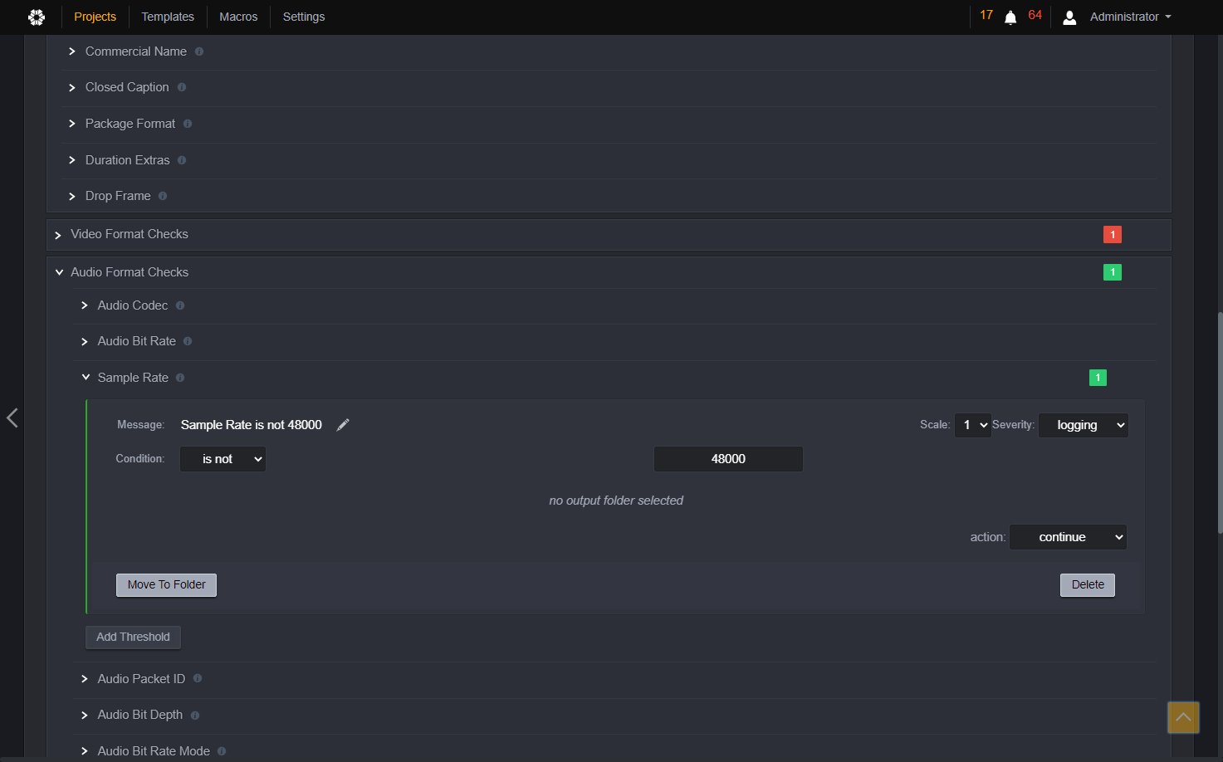This screenshot has height=762, width=1223.
Task: Open the action dropdown set to continue
Action: point(1068,537)
